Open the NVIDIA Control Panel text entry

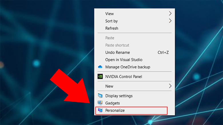[124, 76]
